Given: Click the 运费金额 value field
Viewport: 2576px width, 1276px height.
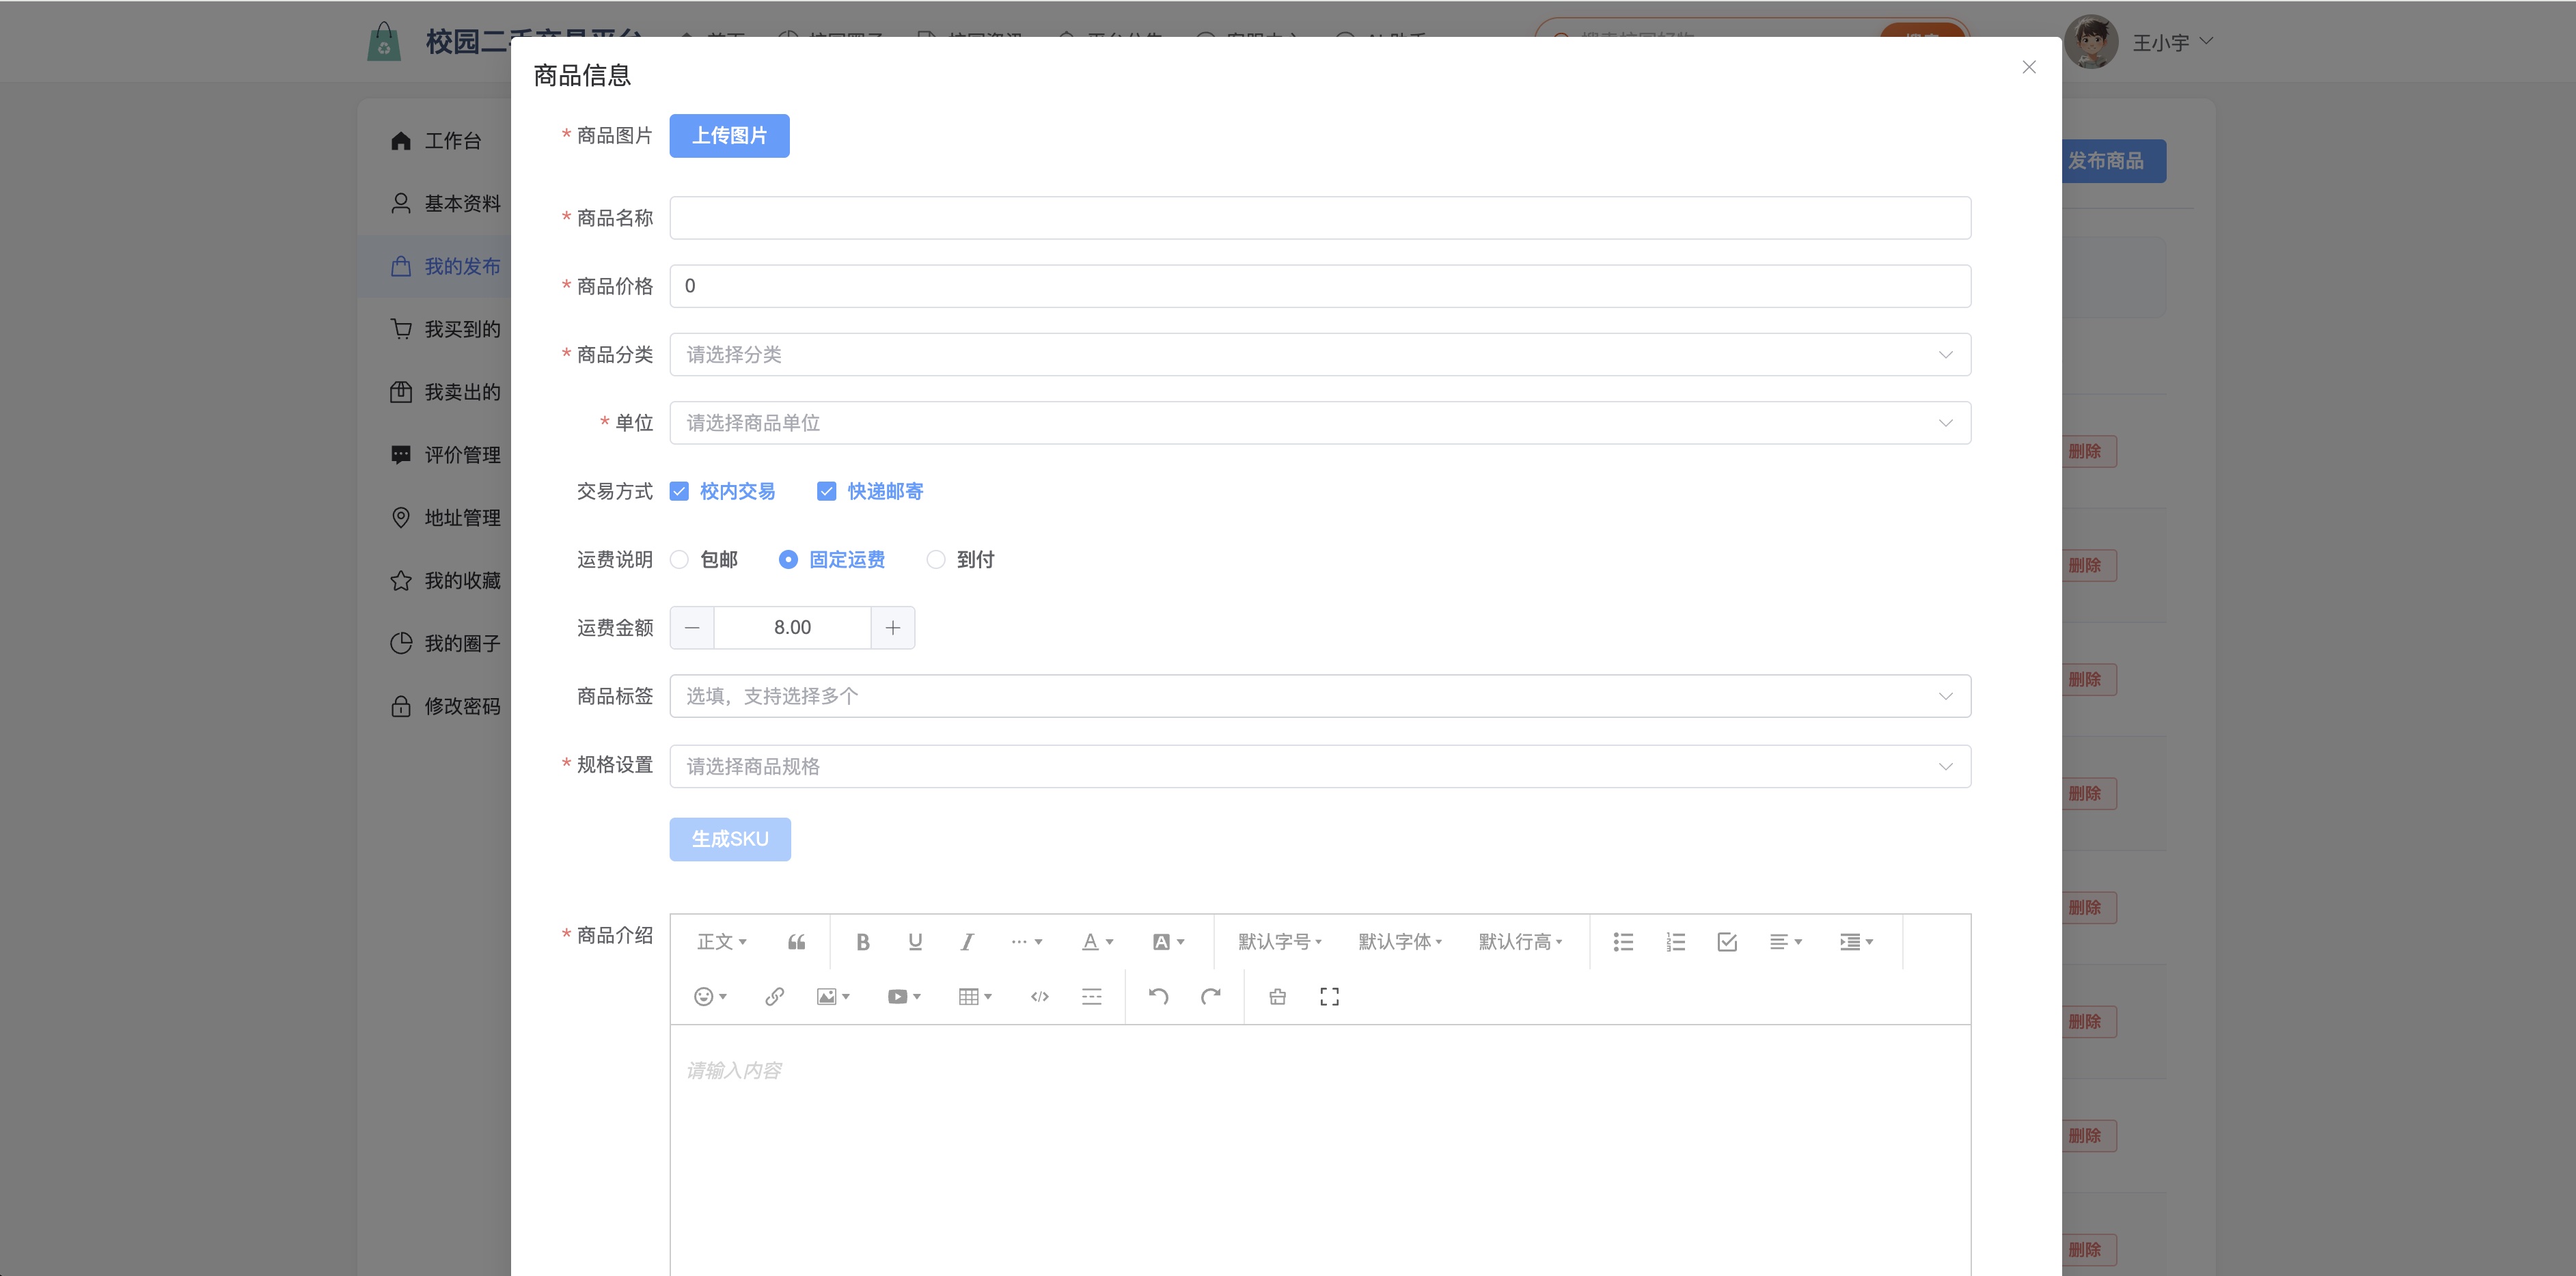Looking at the screenshot, I should coord(792,628).
